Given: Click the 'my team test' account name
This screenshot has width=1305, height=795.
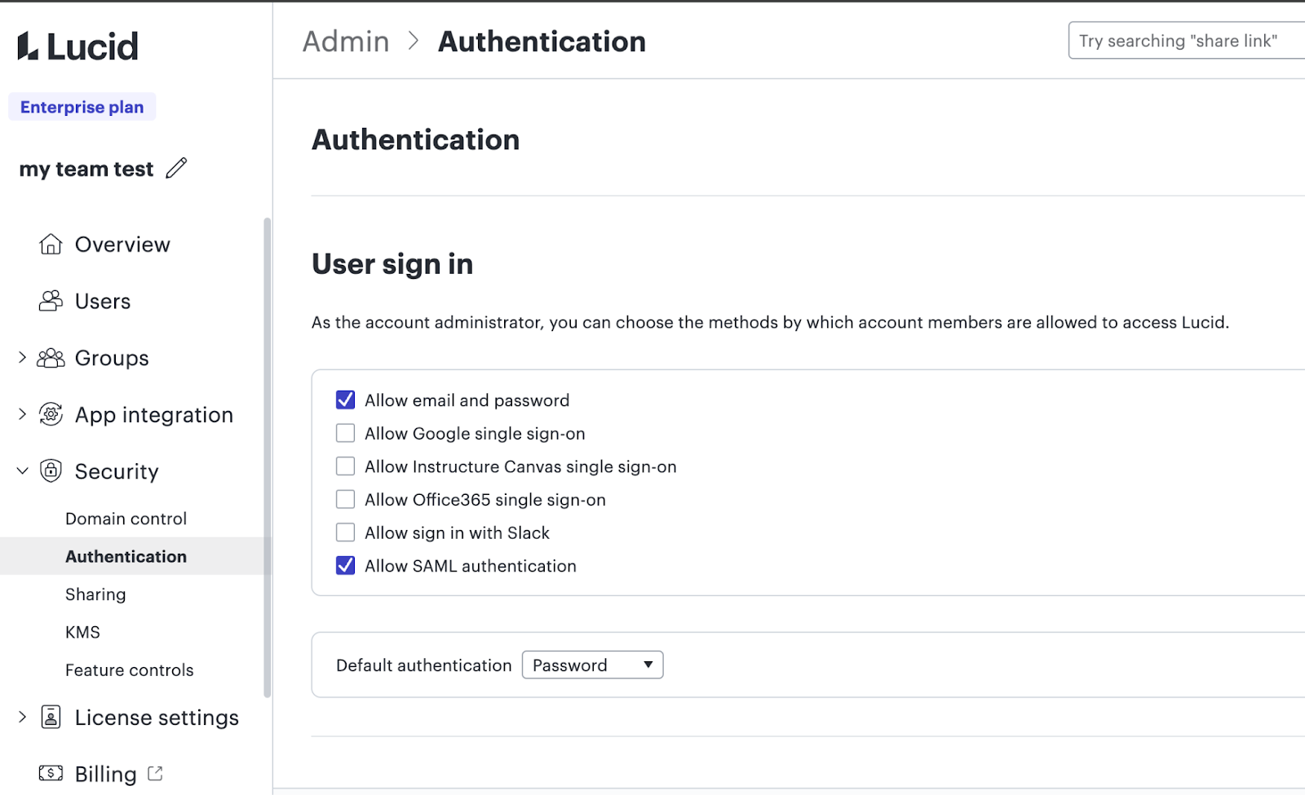Looking at the screenshot, I should tap(86, 169).
